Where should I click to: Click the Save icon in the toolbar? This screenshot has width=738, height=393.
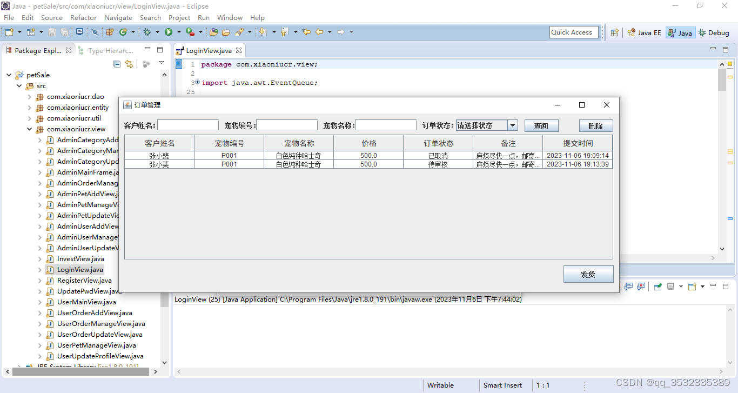click(x=52, y=32)
